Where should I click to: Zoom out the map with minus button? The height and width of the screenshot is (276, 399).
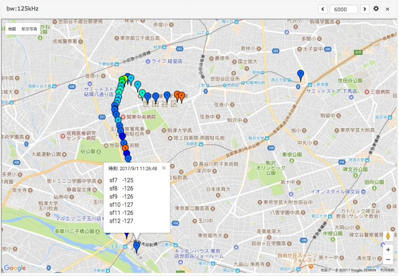click(x=388, y=260)
